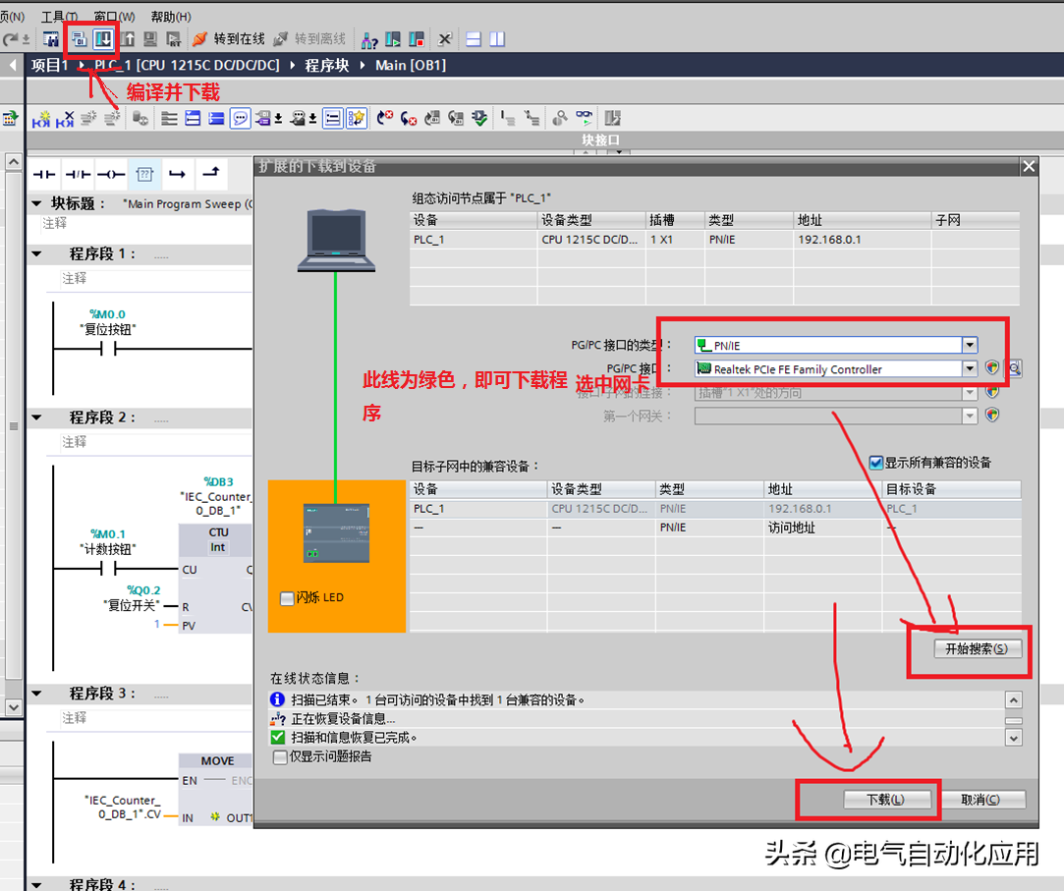
Task: Insert an output coil instruction
Action: click(x=111, y=175)
